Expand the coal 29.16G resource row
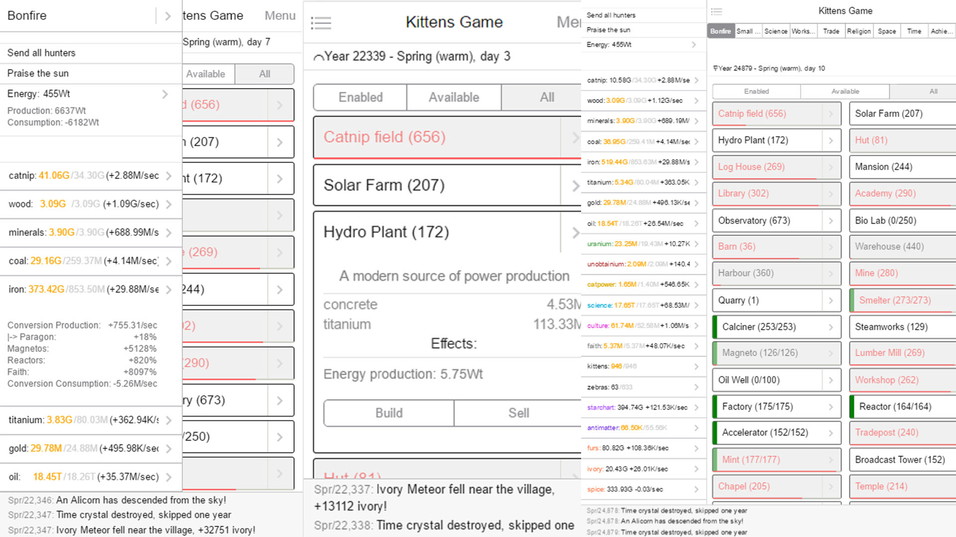956x537 pixels. click(x=169, y=261)
